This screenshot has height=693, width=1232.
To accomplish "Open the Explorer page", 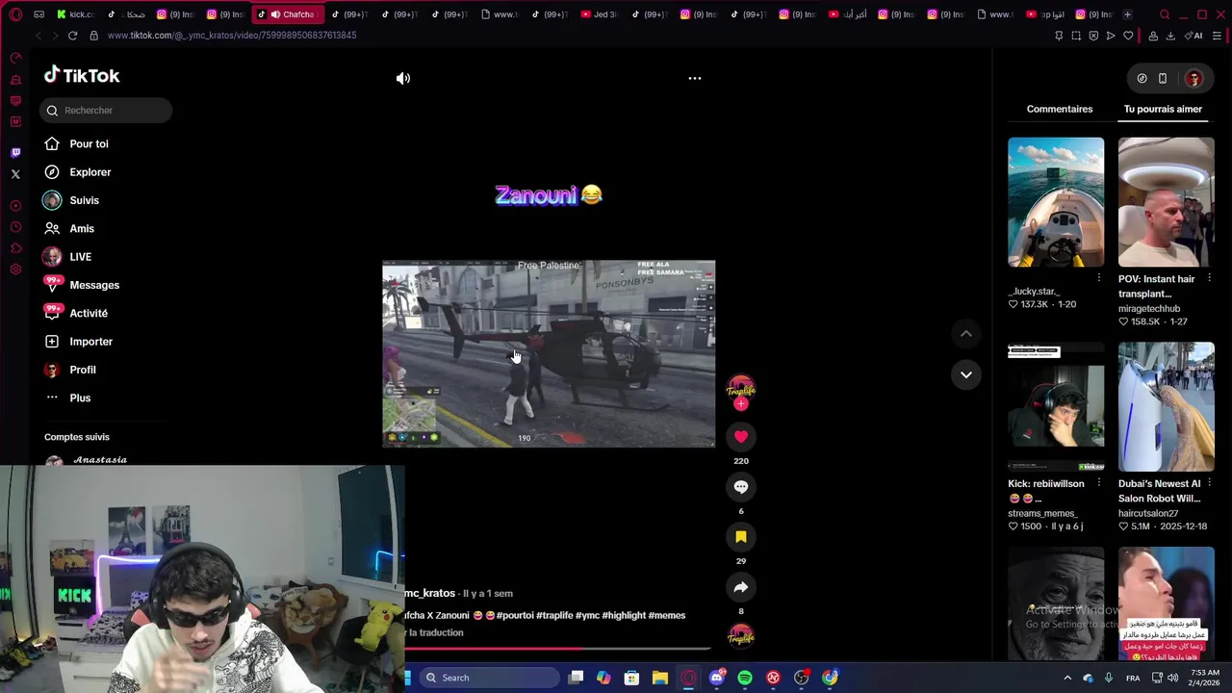I will [x=90, y=172].
